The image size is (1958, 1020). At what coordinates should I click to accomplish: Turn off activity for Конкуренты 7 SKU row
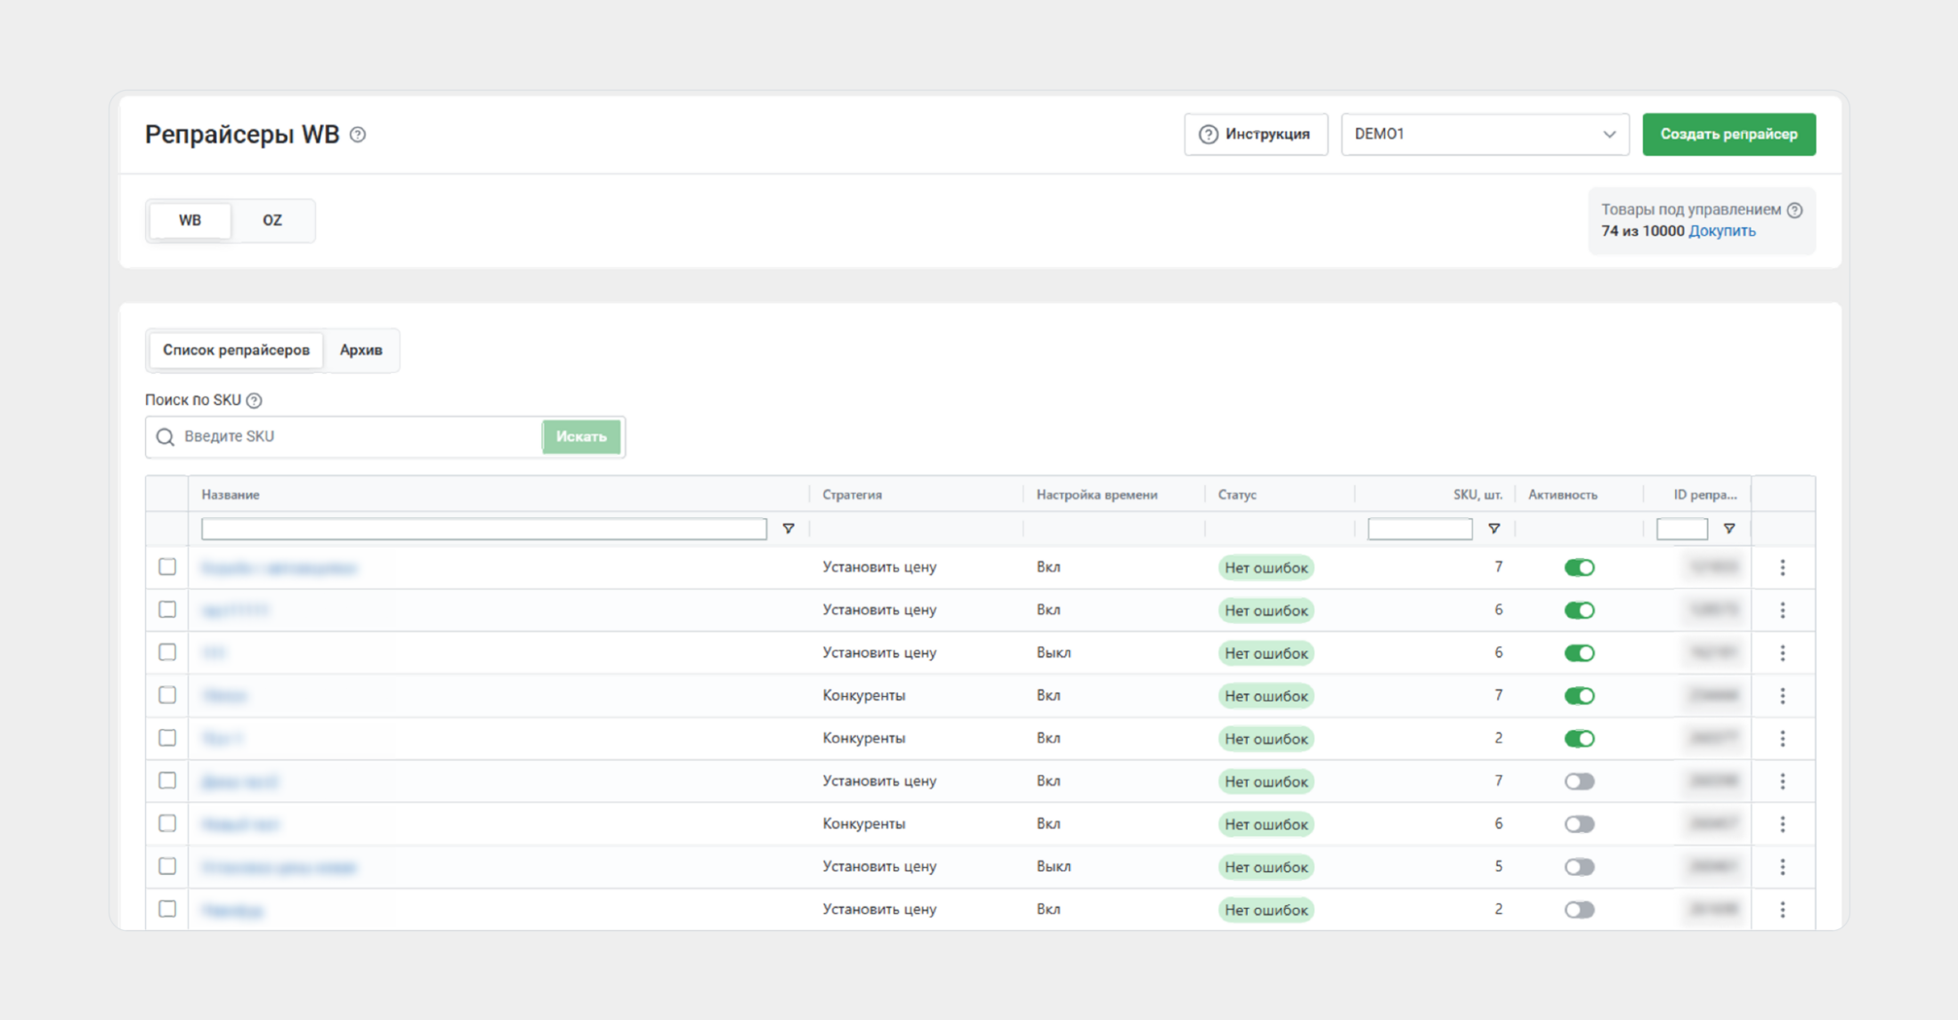click(x=1580, y=696)
